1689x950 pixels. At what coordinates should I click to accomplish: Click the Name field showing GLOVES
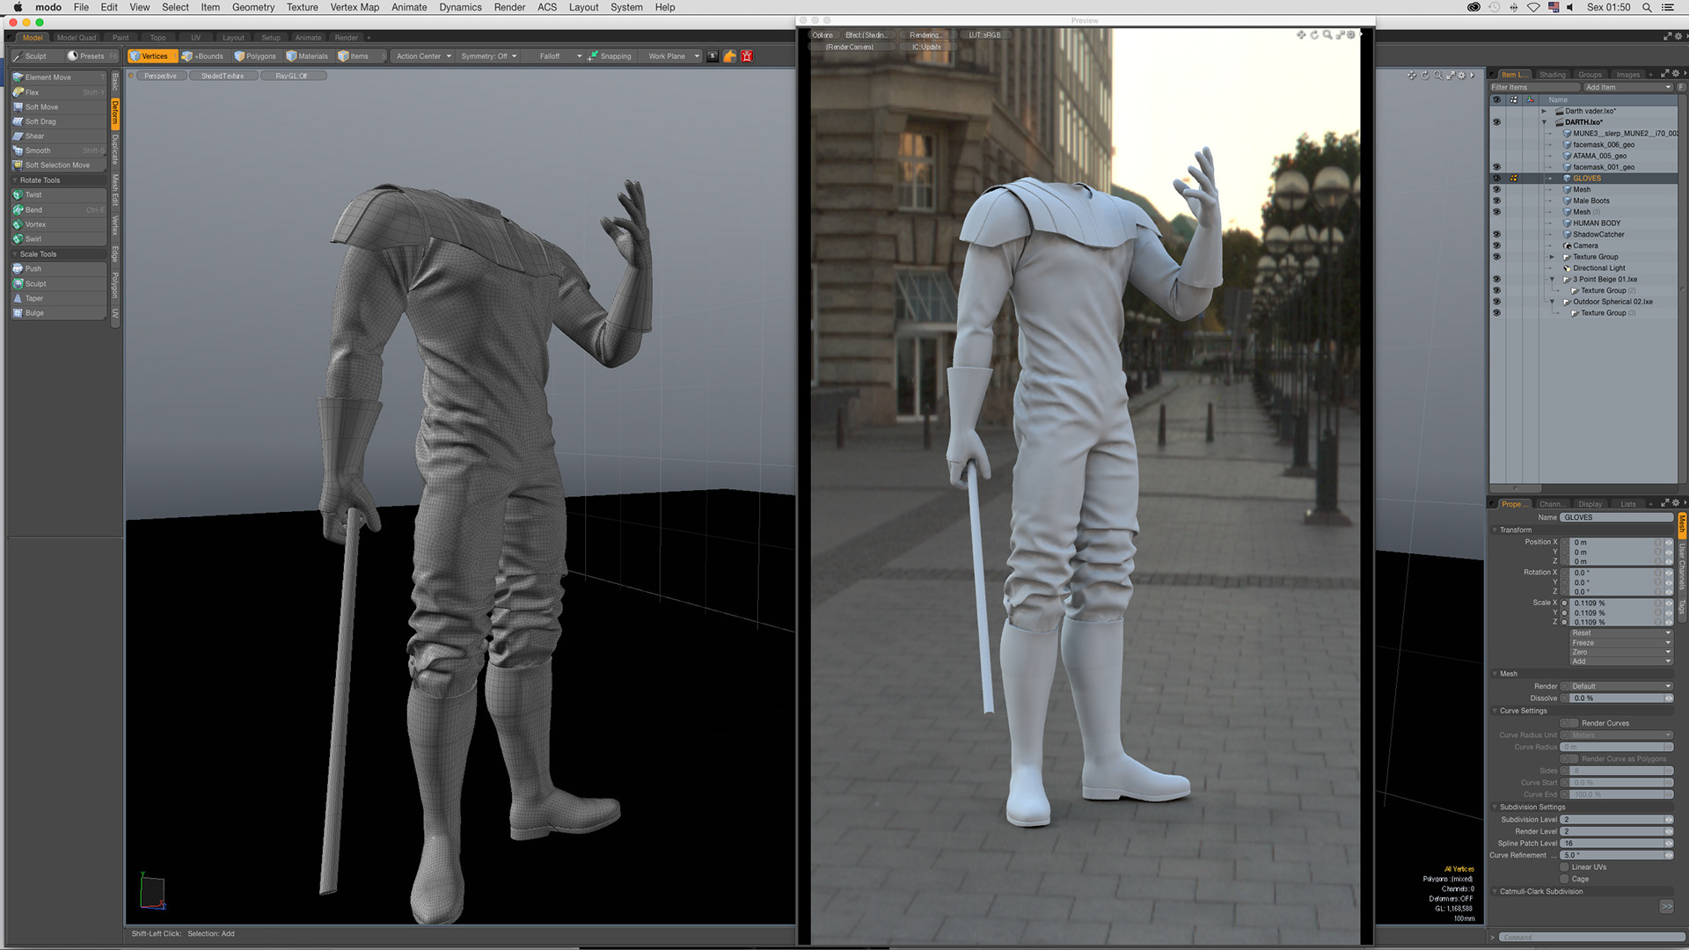[1617, 517]
